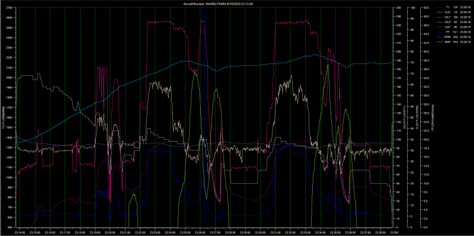Image resolution: width=474 pixels, height=236 pixels.
Task: Click the 50.0 label on rightmost axis
Action: pos(427,8)
